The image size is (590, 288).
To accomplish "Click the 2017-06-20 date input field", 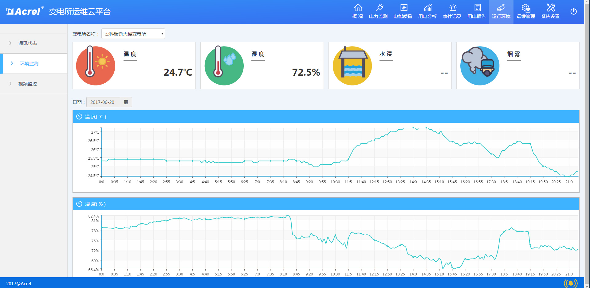I will (103, 102).
